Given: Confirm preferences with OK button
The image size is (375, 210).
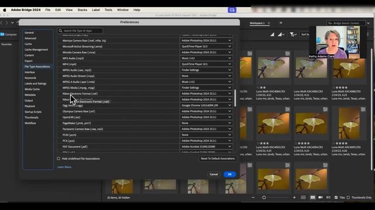Looking at the screenshot, I should (230, 174).
